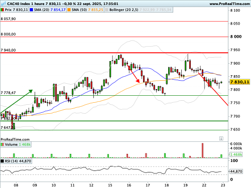Click the yellow 7 830,11 current price tag
This screenshot has width=251, height=188.
240,82
